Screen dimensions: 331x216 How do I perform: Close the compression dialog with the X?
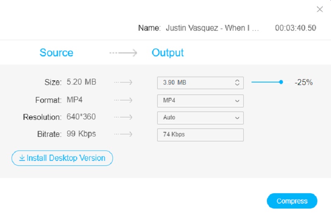[319, 10]
